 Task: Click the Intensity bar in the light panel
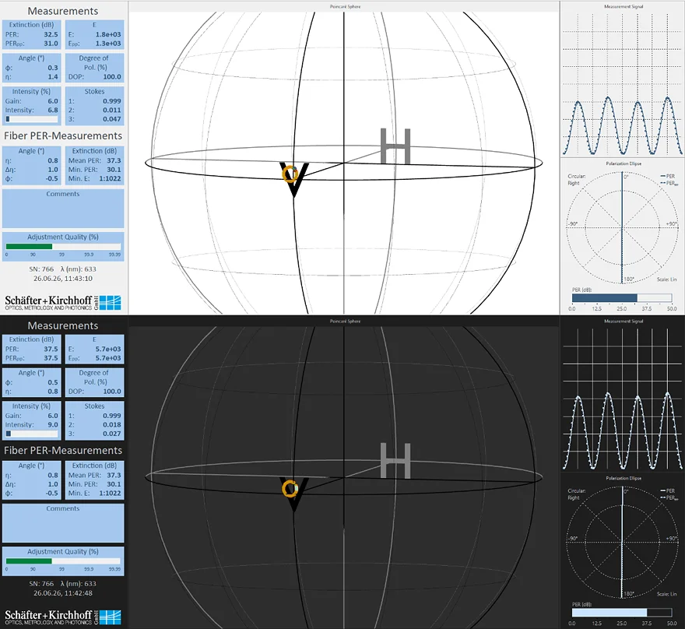(x=31, y=119)
